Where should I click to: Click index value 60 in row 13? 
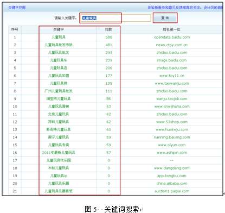[x=108, y=129]
